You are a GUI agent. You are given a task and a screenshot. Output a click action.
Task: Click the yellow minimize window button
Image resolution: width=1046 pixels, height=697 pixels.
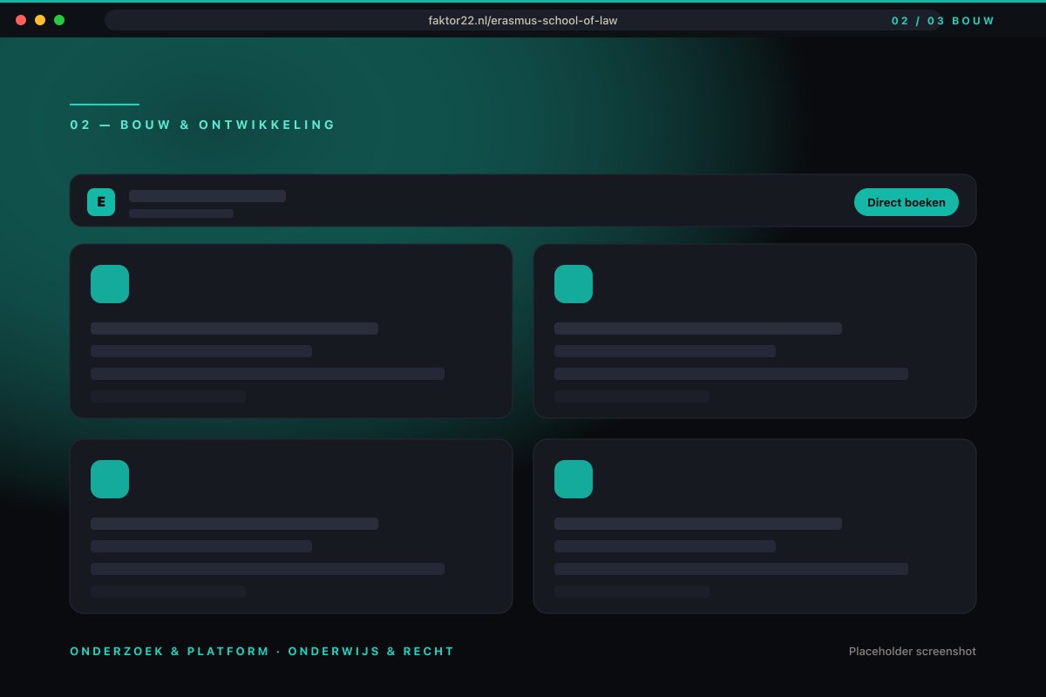click(40, 20)
